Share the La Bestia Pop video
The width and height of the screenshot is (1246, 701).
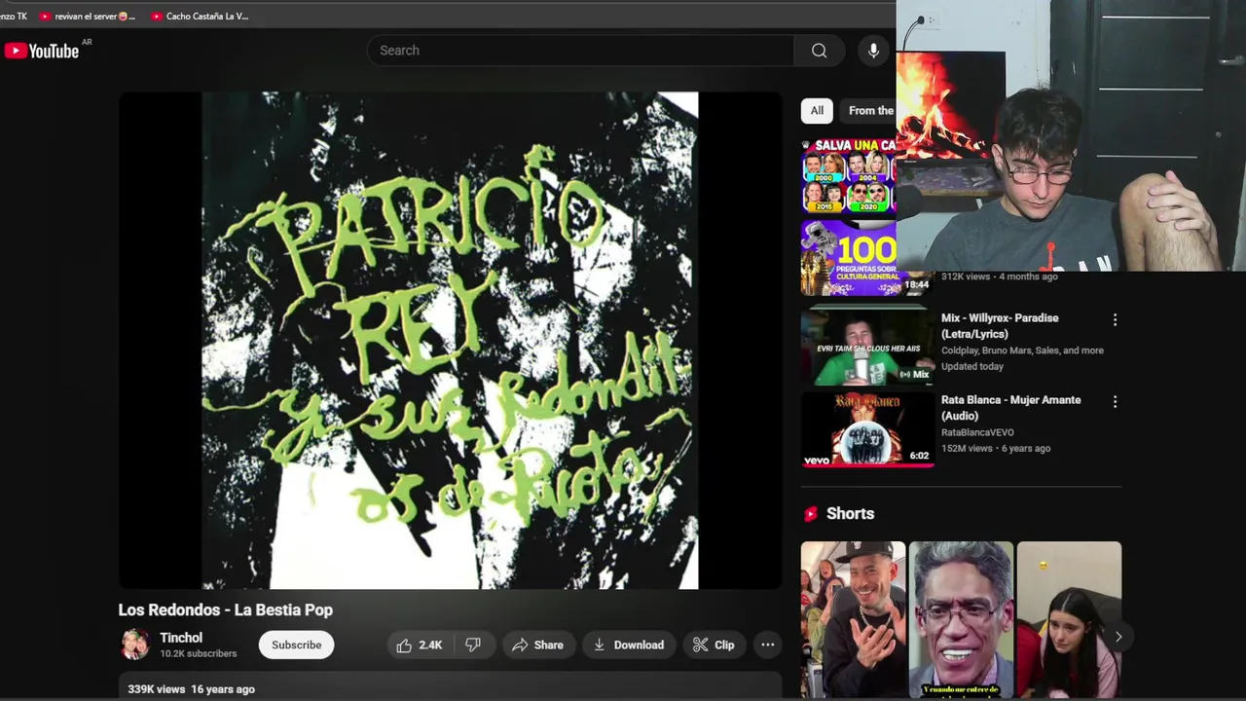(x=538, y=645)
